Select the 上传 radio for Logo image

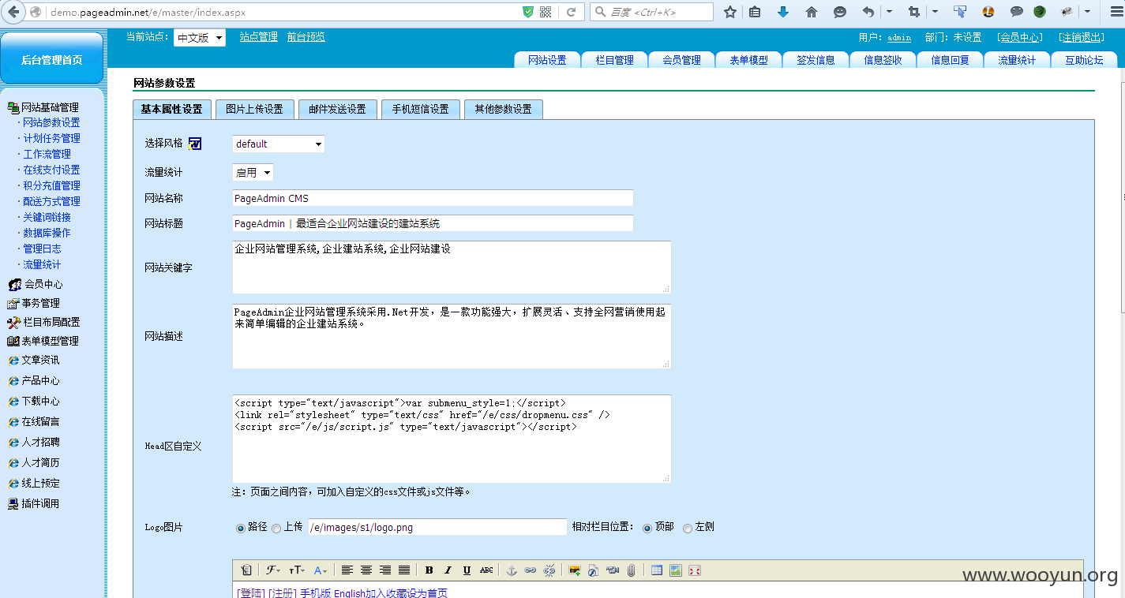point(276,529)
